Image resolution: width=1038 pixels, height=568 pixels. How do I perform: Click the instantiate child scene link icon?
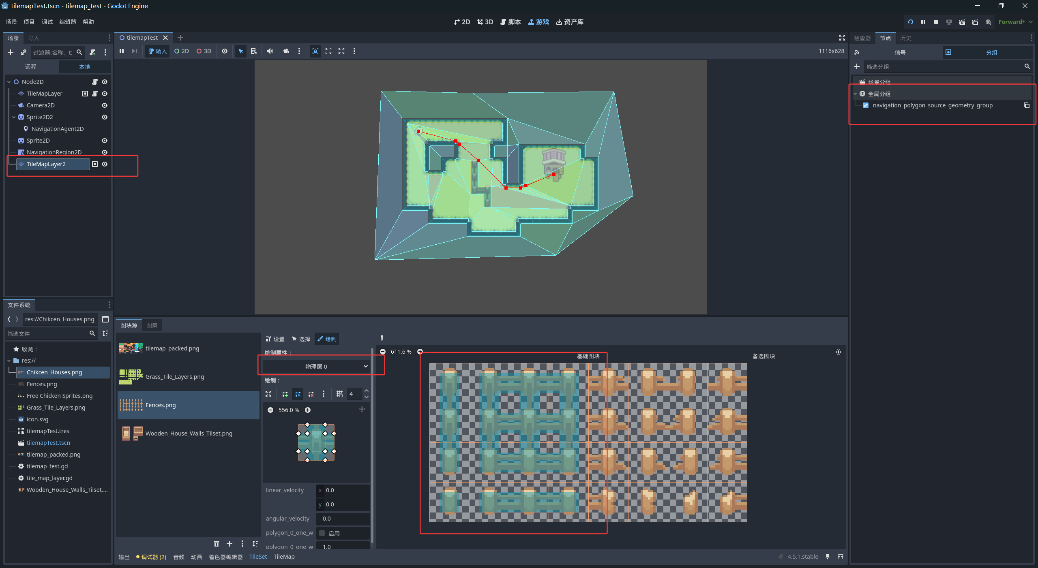[24, 52]
